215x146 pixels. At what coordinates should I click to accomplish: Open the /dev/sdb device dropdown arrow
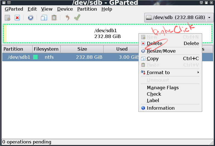[x=209, y=18]
